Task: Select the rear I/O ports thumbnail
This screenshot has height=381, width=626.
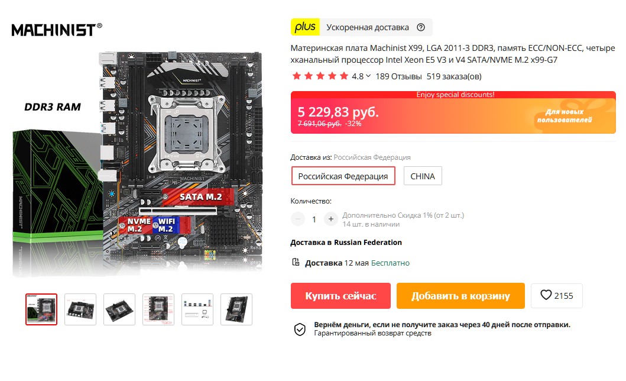Action: point(197,309)
